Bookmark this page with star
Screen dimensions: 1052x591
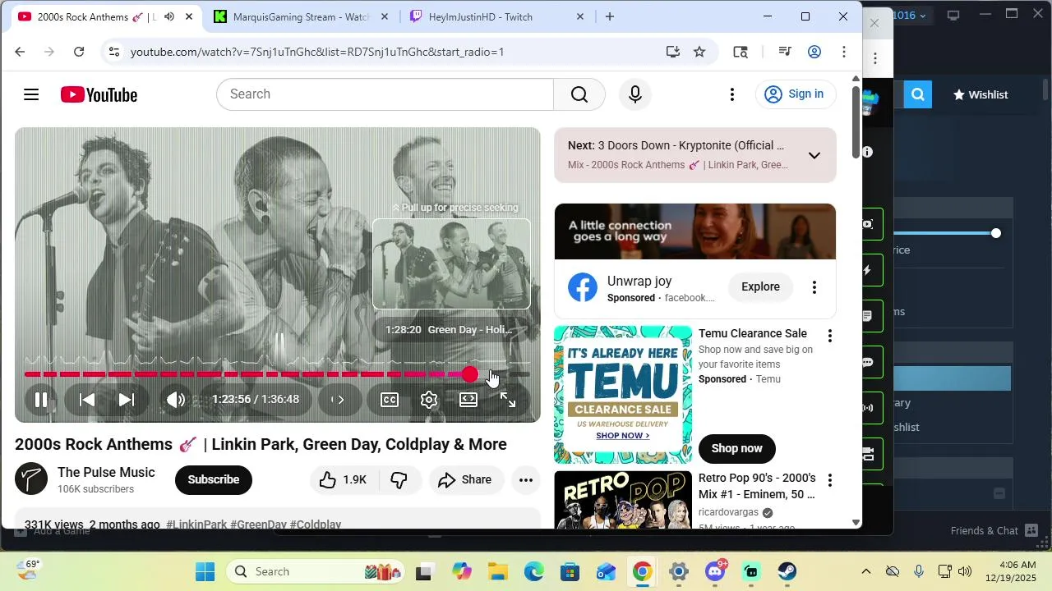pos(699,52)
